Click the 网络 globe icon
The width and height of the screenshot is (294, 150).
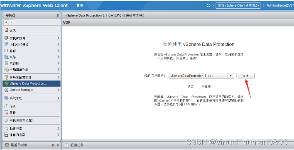click(x=7, y=57)
